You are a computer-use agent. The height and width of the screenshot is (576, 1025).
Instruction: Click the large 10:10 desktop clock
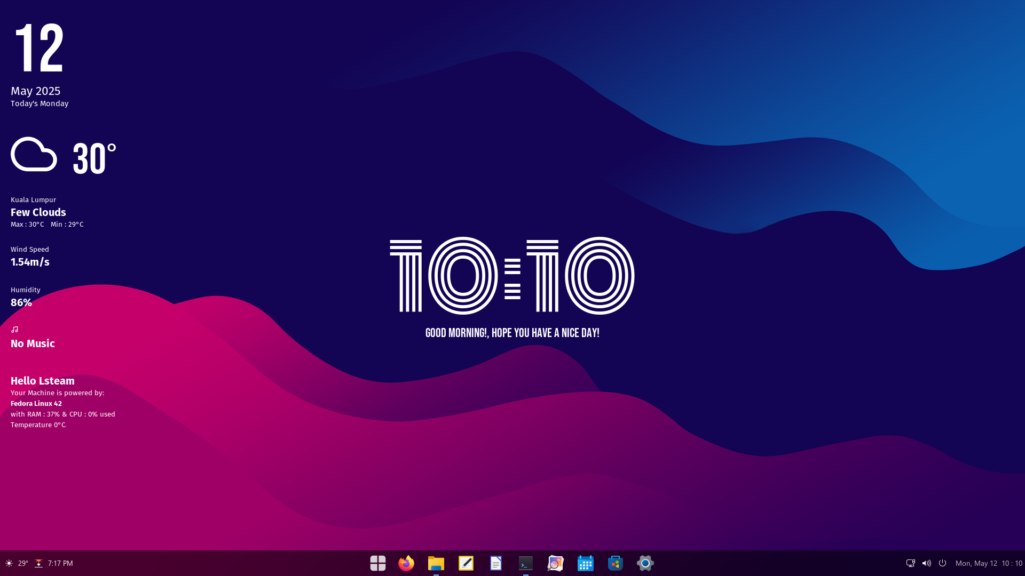coord(512,276)
